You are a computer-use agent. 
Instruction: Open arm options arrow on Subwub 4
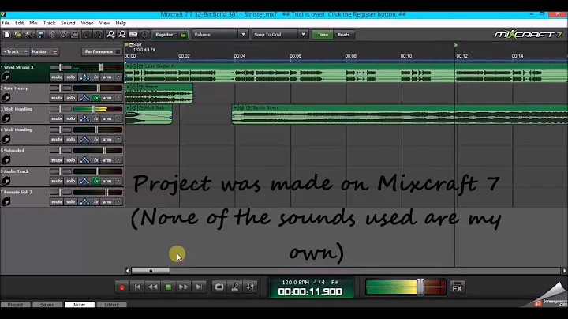pyautogui.click(x=118, y=159)
